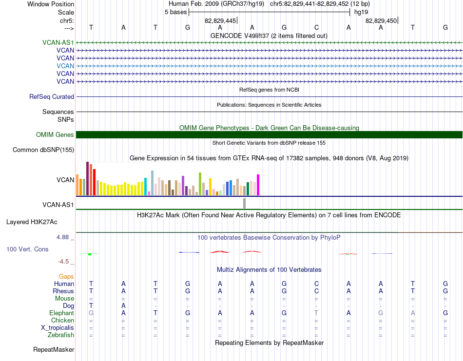Click the tallest maroon GTEx expression bar
Viewport: 463px width, 361px height.
point(87,179)
